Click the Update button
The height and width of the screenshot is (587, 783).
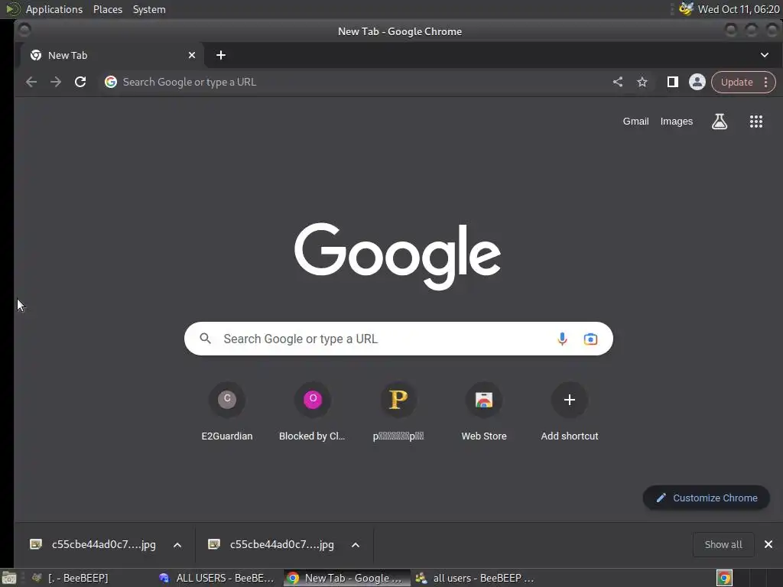(x=736, y=83)
